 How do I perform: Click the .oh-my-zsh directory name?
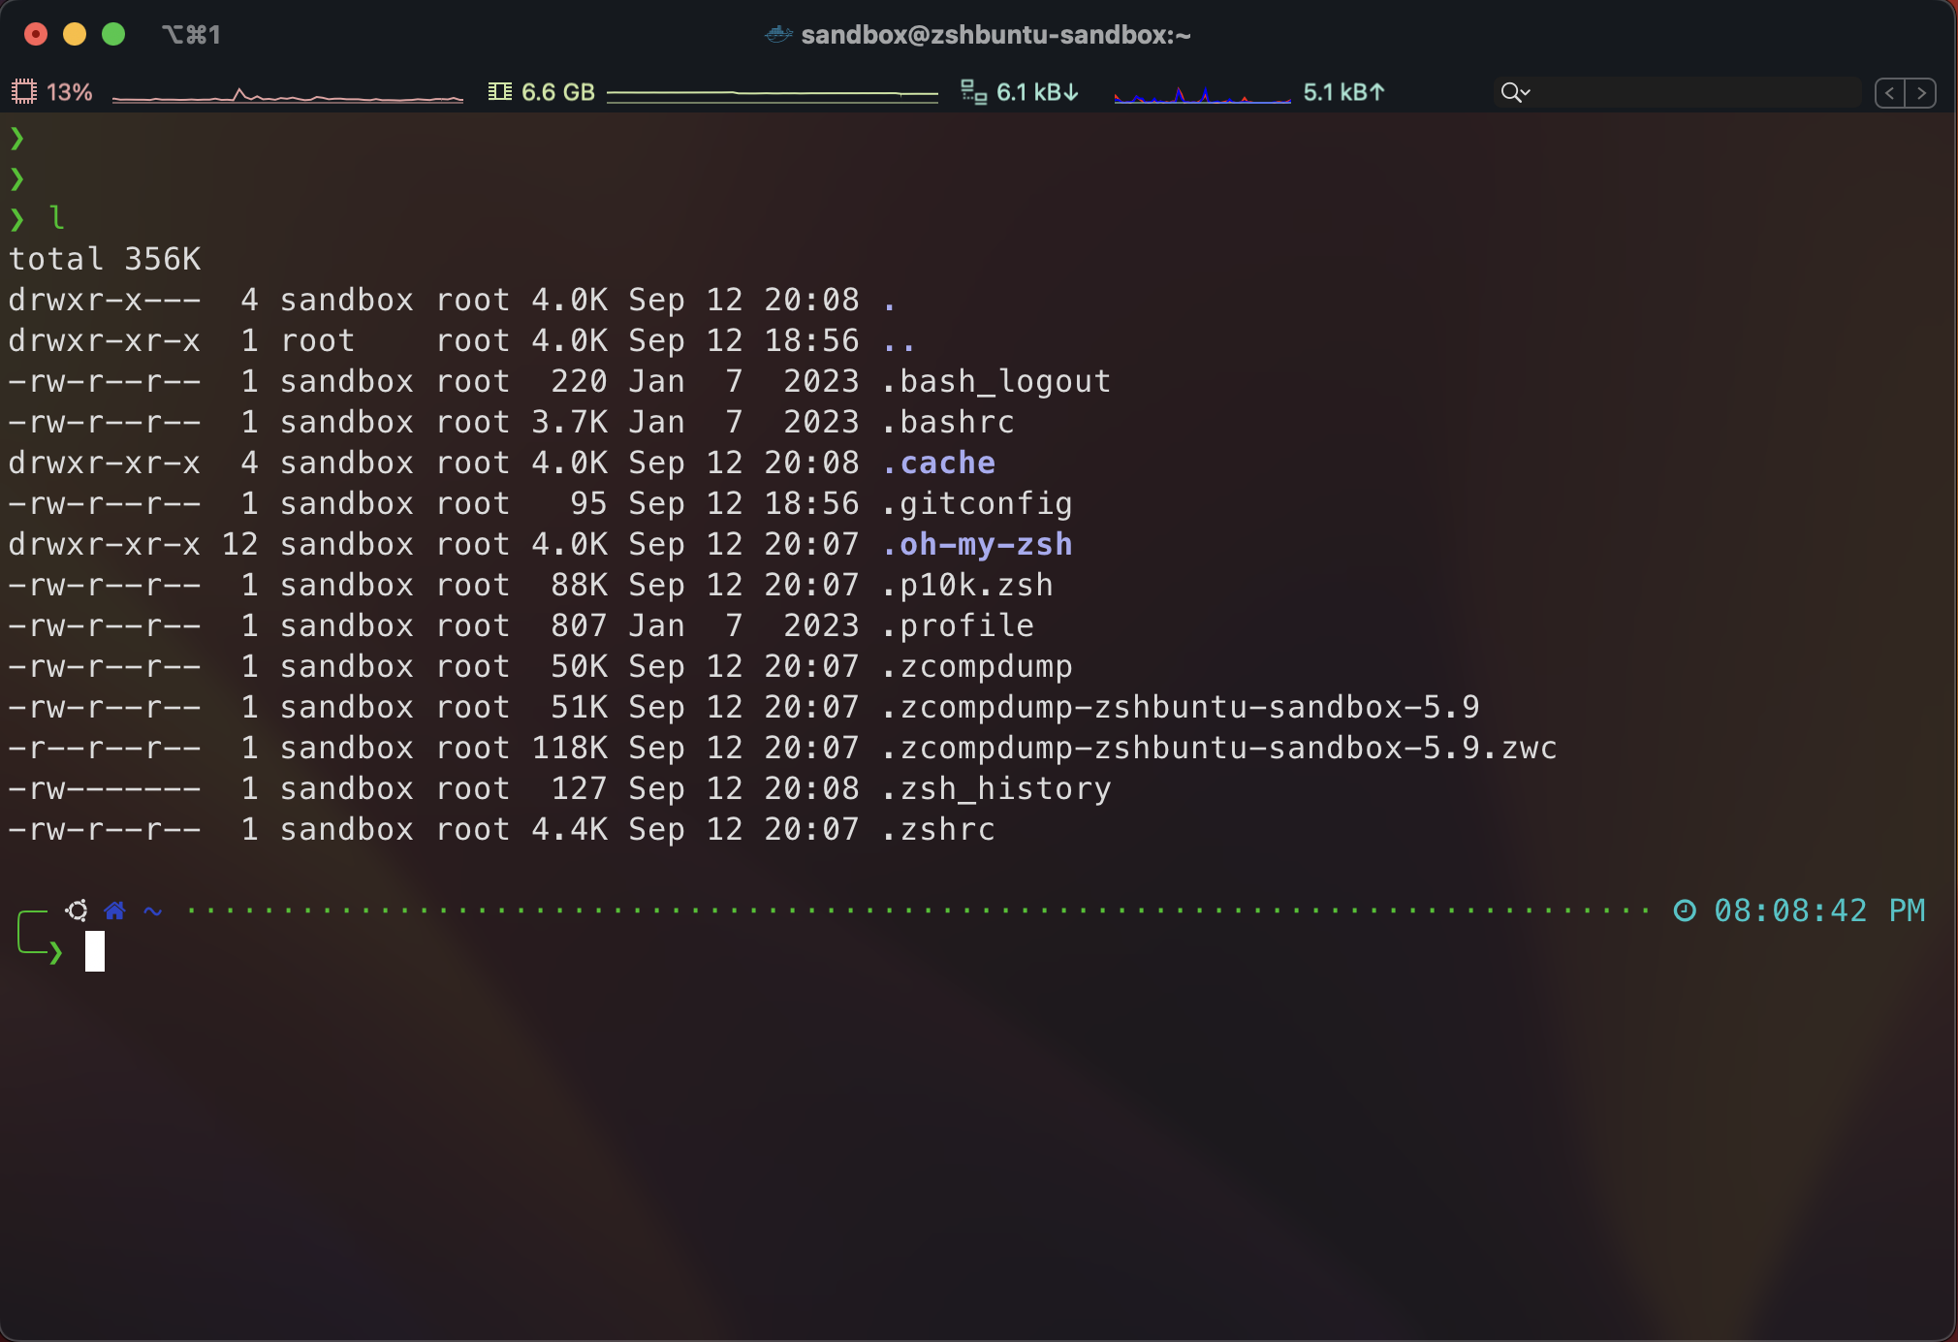point(977,544)
